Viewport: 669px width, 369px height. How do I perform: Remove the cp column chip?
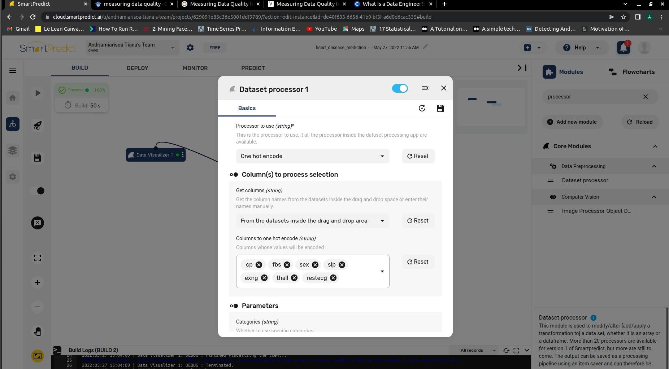pos(259,265)
